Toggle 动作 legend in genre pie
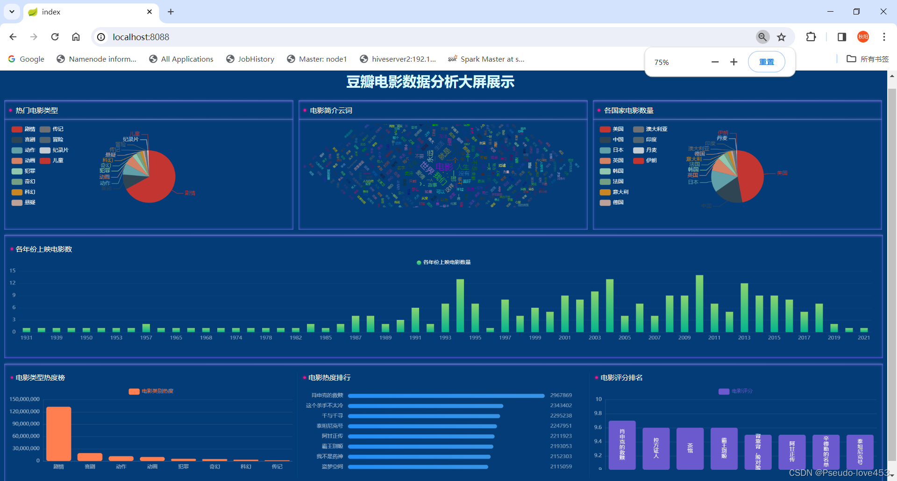Image resolution: width=897 pixels, height=481 pixels. 23,150
